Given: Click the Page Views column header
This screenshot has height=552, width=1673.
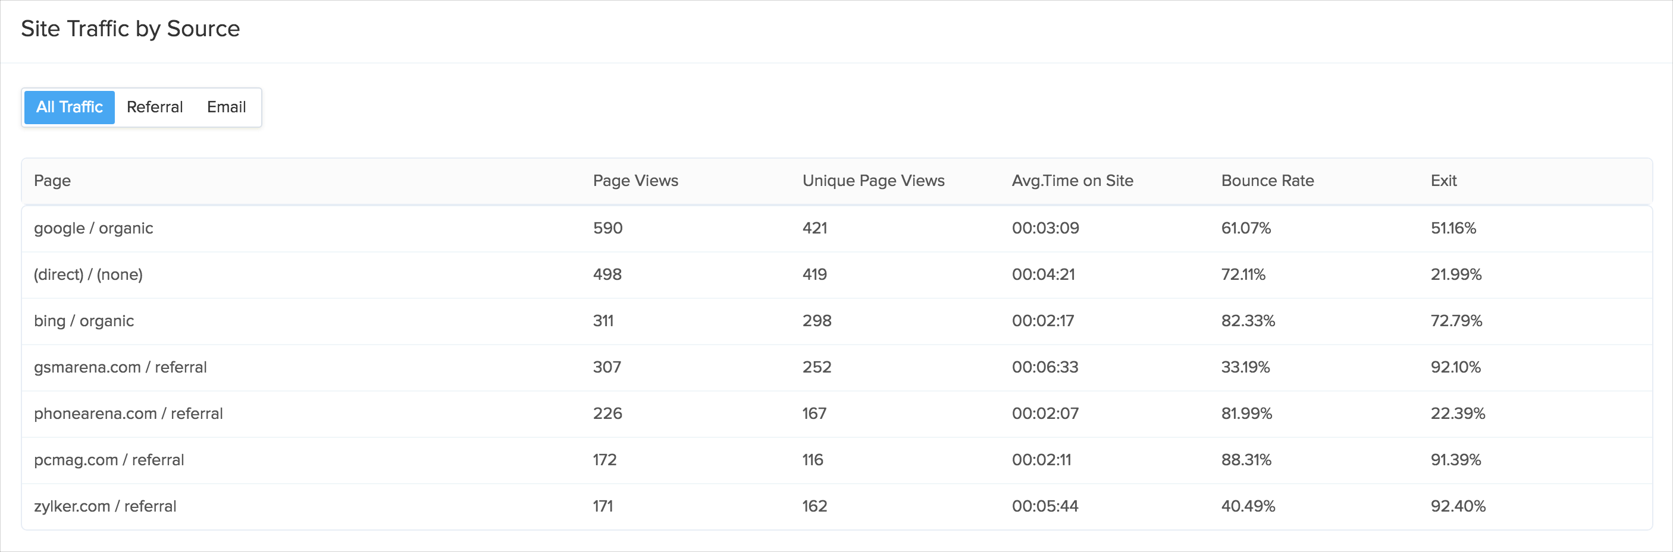Looking at the screenshot, I should click(x=635, y=181).
